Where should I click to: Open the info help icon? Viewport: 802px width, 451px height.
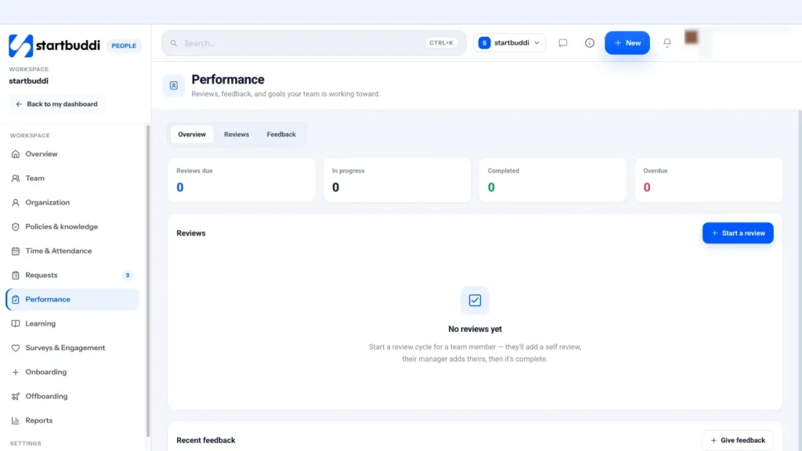point(590,43)
